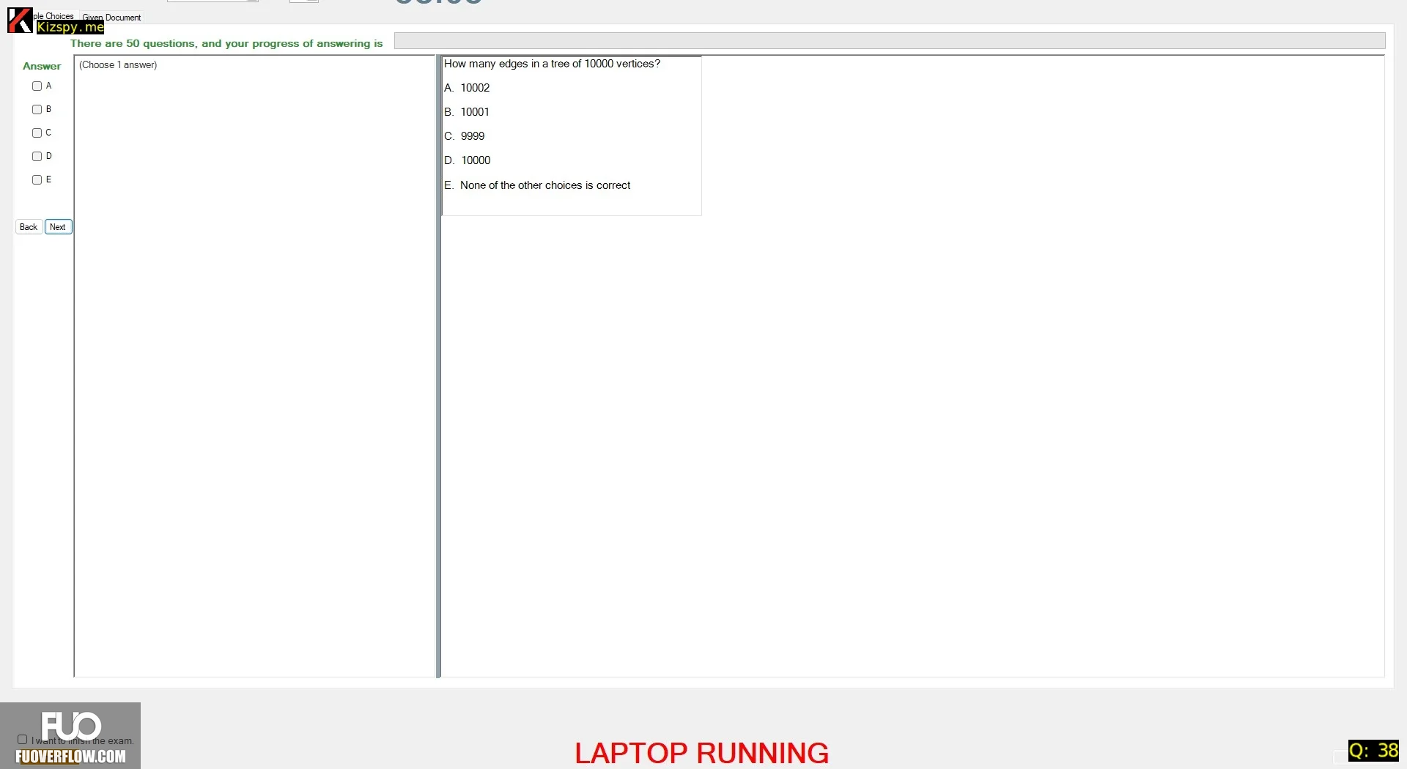This screenshot has width=1407, height=769.
Task: Tick answer checkbox D
Action: (37, 157)
